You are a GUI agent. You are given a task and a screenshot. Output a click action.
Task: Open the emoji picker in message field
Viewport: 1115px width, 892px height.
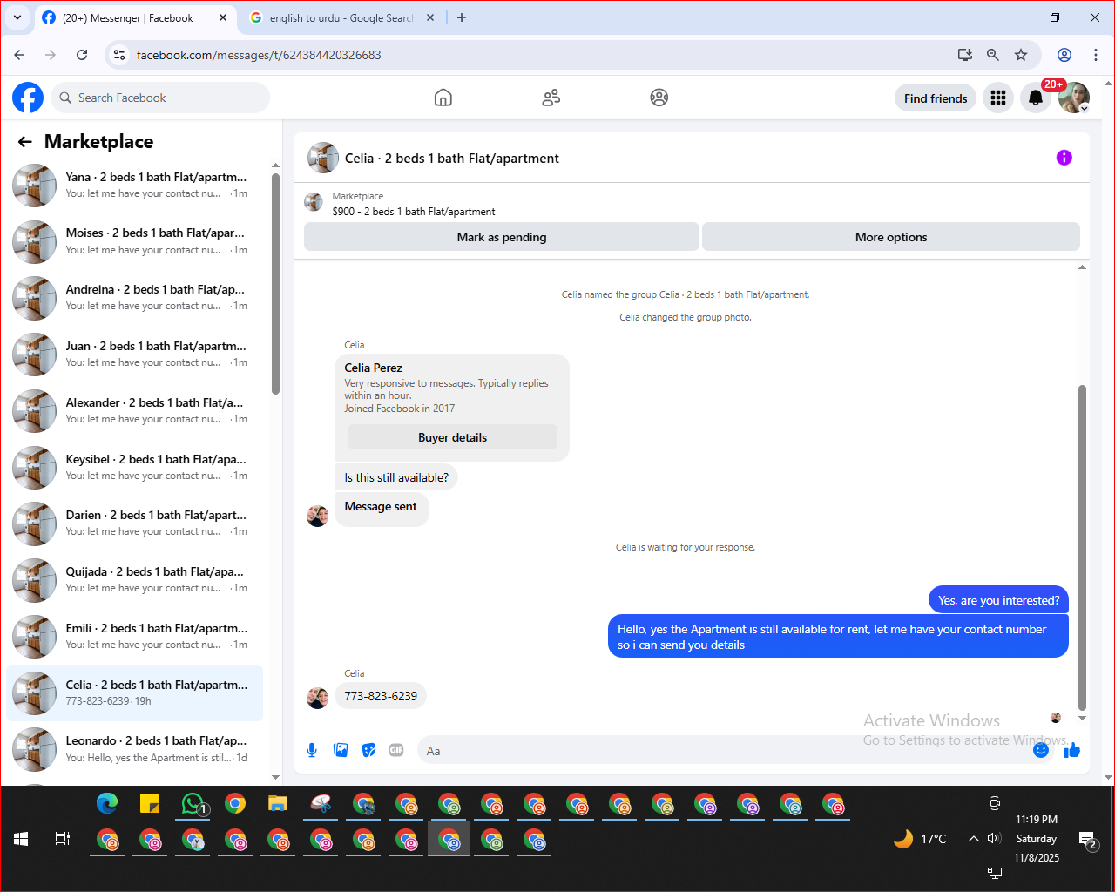pyautogui.click(x=1040, y=750)
